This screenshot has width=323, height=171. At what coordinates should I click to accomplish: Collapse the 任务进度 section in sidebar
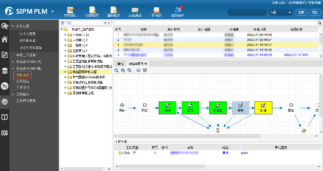point(13,26)
